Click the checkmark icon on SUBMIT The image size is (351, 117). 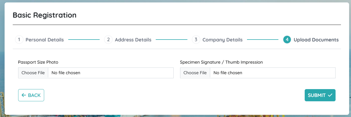coord(330,95)
